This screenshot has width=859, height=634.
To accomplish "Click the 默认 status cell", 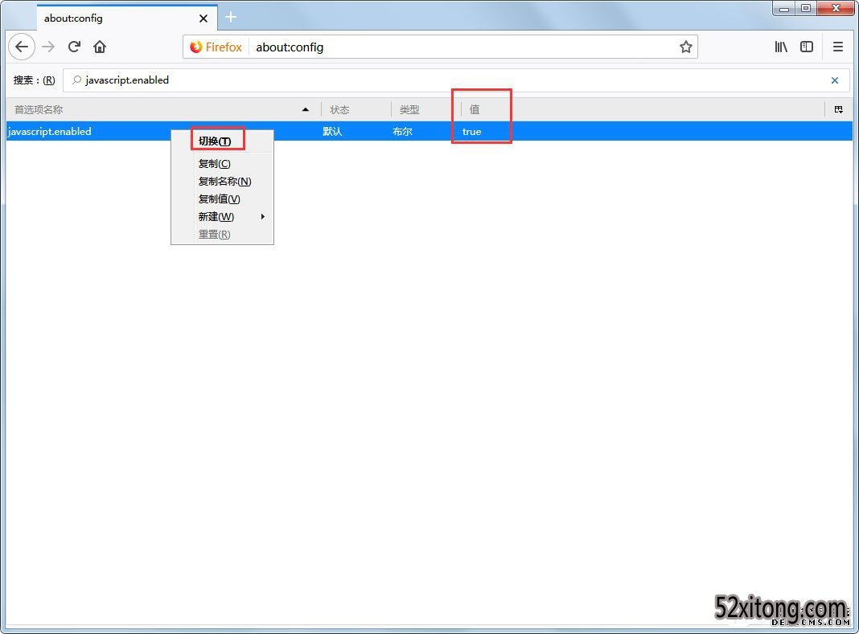I will (332, 132).
